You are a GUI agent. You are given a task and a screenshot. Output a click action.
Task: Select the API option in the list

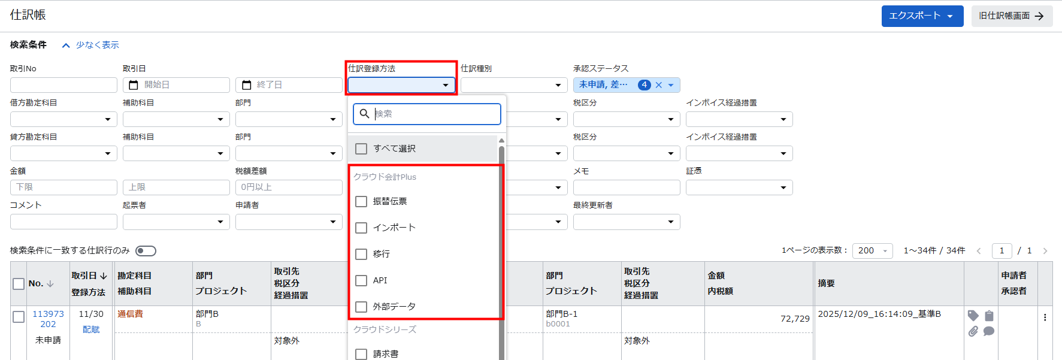coord(361,280)
